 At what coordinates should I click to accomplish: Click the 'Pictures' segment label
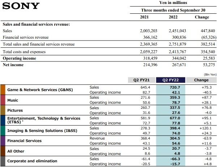pyautogui.click(x=15, y=110)
